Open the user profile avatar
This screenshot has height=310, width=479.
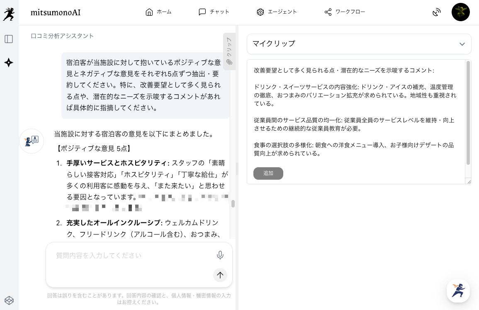(460, 12)
